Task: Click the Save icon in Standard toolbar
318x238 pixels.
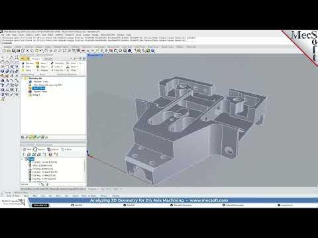Action: [x=13, y=51]
